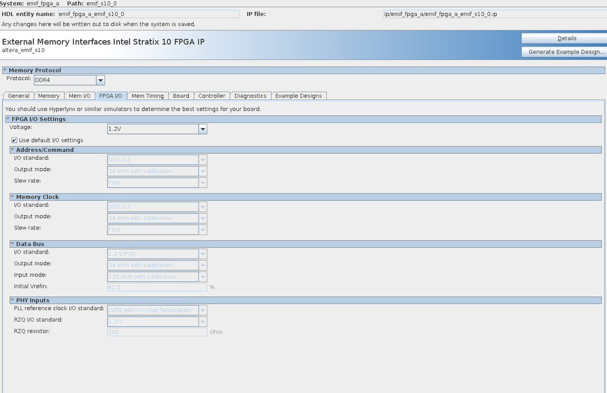Viewport: 607px width, 393px height.
Task: Open Memory Clock Output mode dropdown
Action: click(x=157, y=218)
